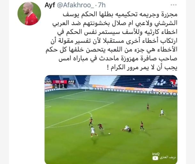The width and height of the screenshot is (195, 164).
Task: Select the 59:48 match clock in the video
Action: pos(59,82)
